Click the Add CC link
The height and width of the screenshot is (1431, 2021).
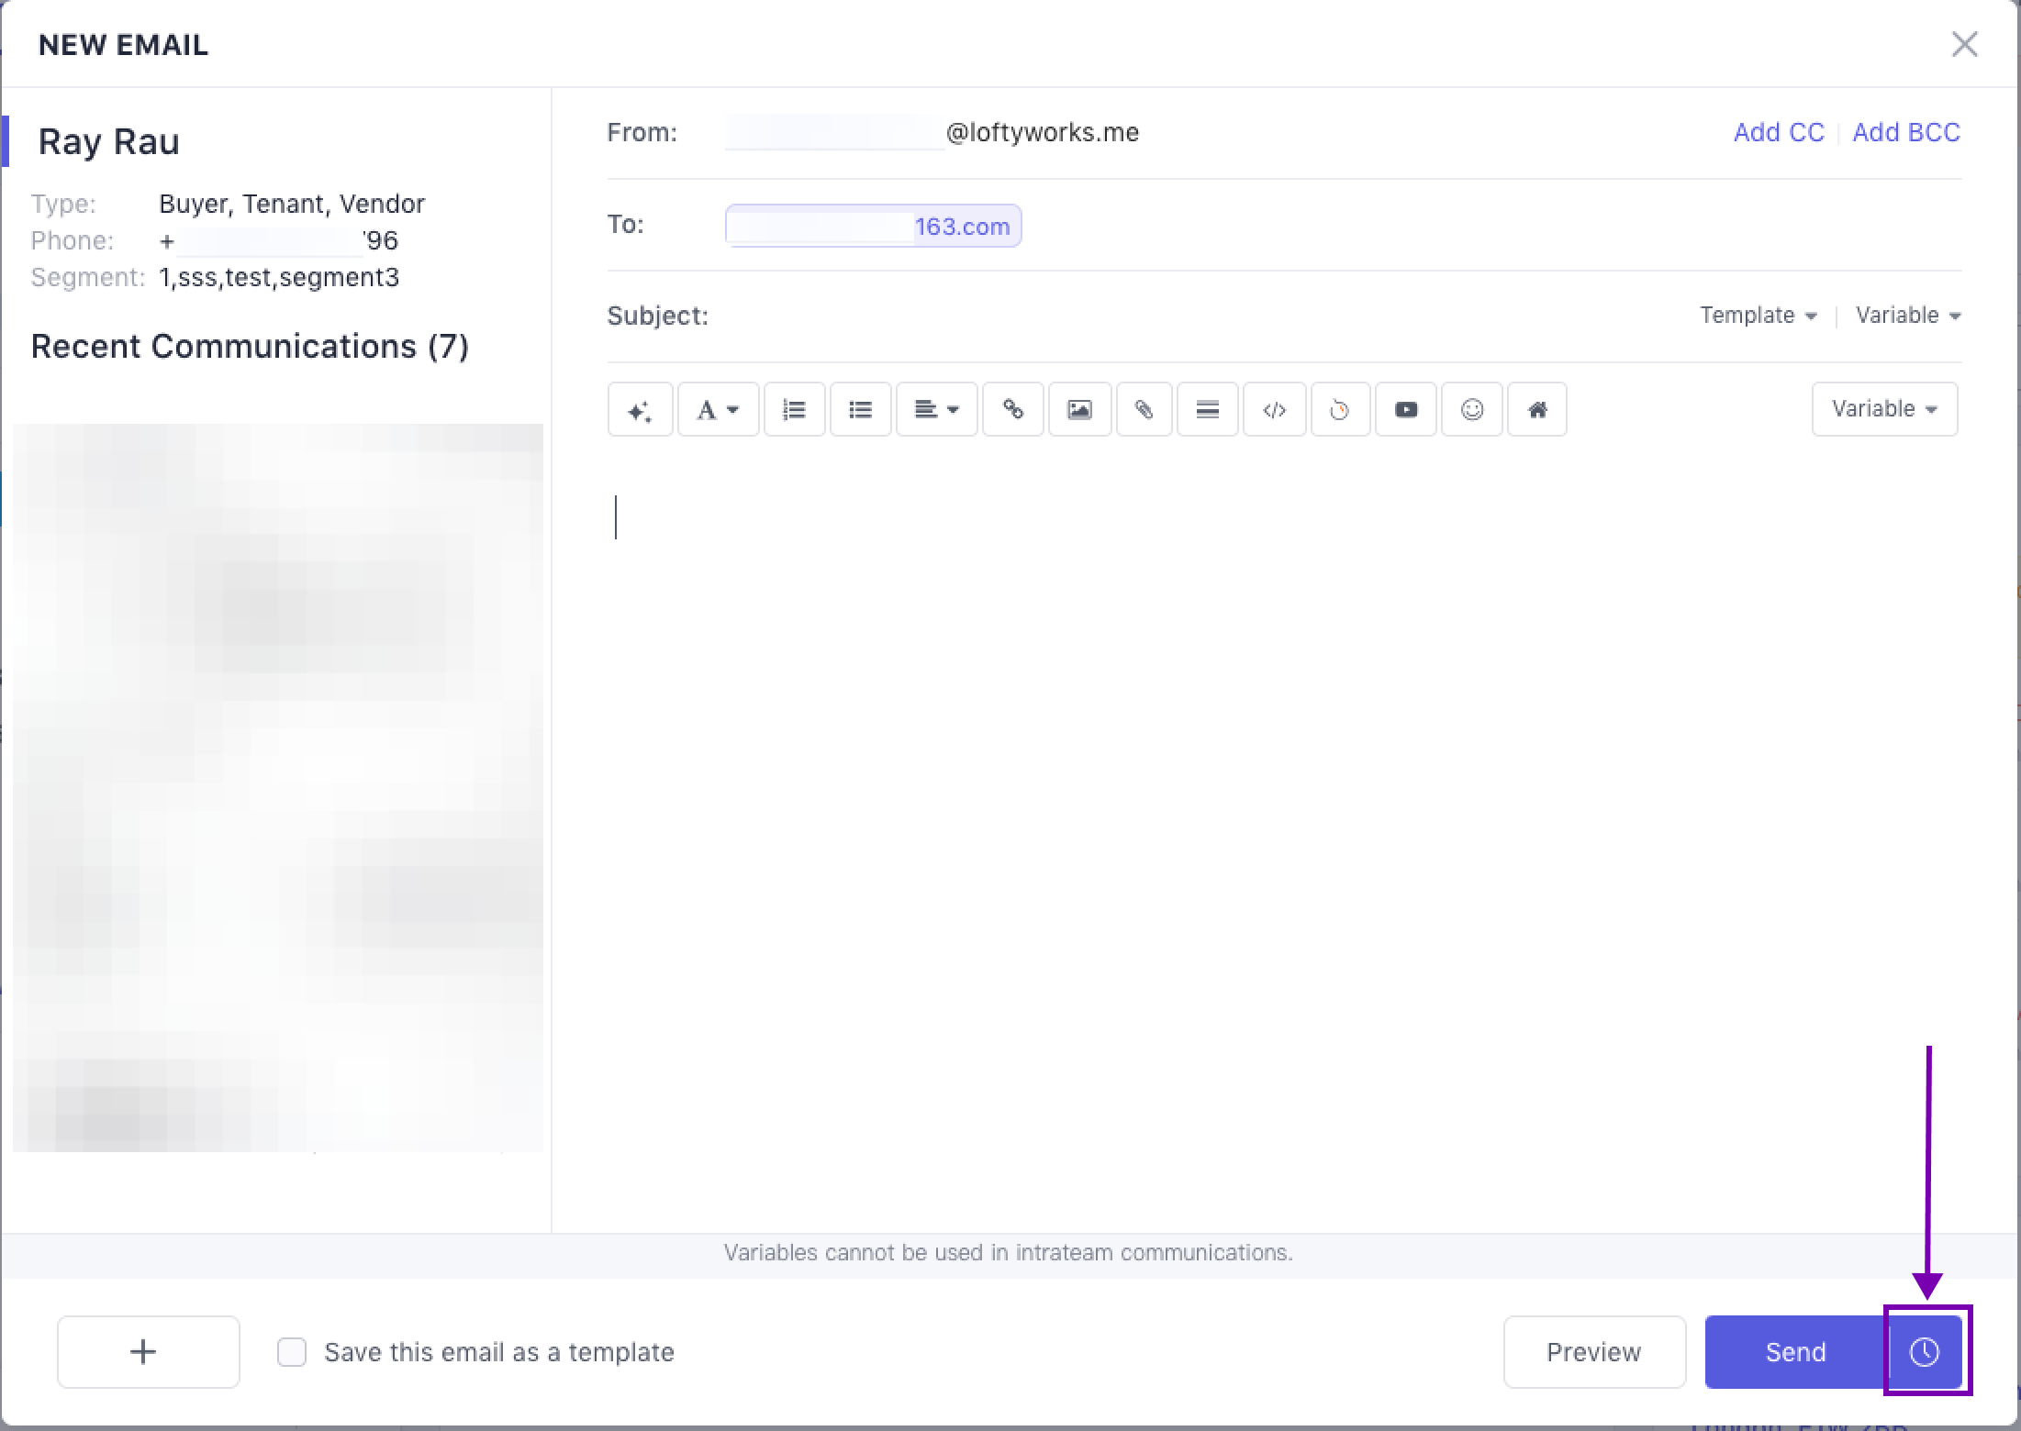point(1778,132)
